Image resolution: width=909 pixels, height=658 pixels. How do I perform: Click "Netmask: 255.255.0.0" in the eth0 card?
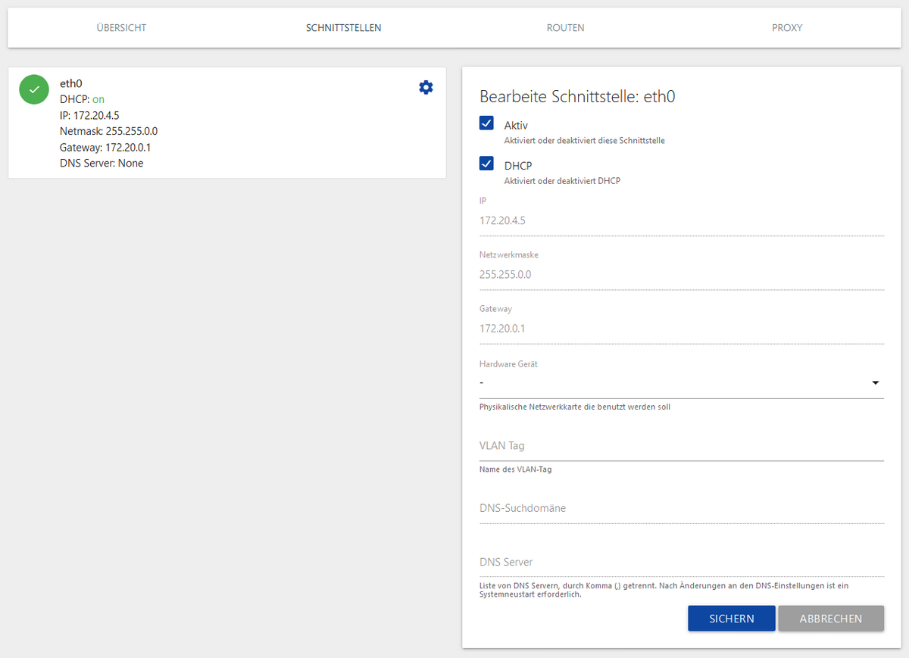(109, 131)
